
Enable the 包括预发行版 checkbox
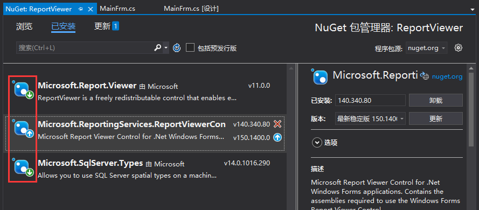click(190, 47)
